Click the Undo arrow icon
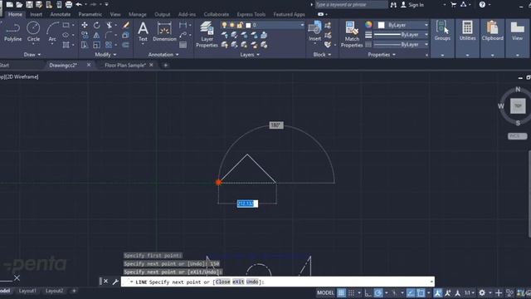This screenshot has height=299, width=531. 80,4
